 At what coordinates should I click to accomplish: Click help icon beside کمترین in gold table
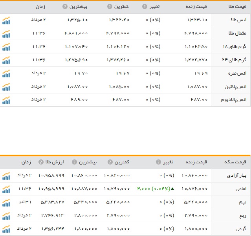click(110, 7)
